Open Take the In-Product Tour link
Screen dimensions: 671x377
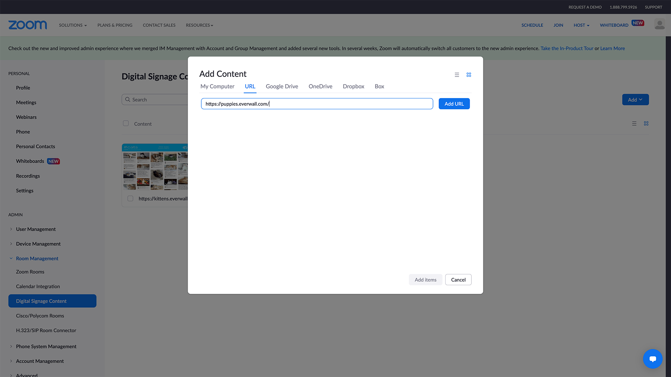coord(567,48)
